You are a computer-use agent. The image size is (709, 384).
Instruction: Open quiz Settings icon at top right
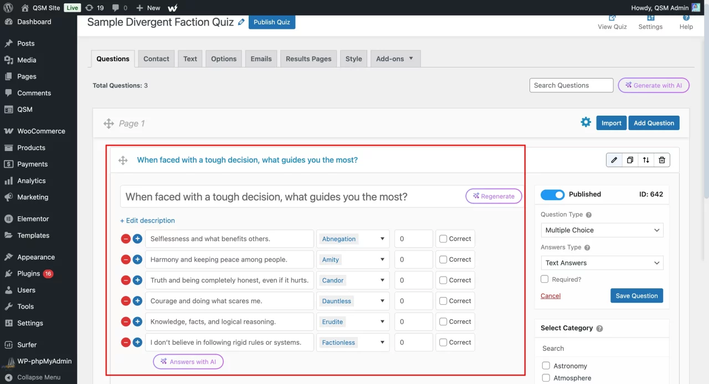[650, 18]
